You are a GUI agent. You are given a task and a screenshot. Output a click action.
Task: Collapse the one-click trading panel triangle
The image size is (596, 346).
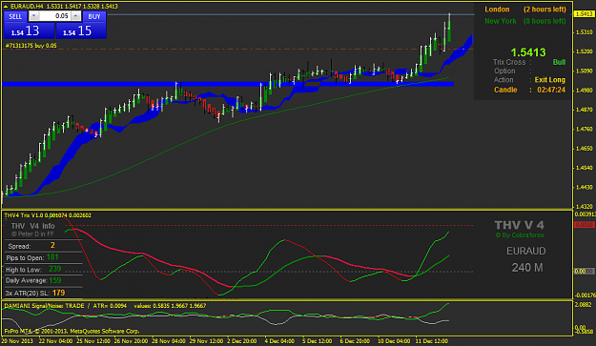point(6,7)
